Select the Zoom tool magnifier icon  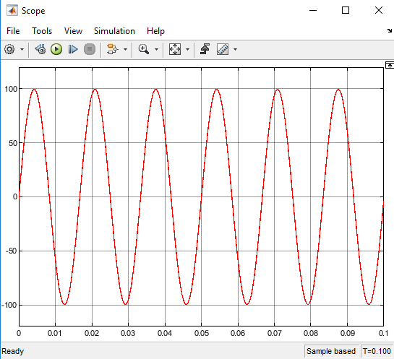143,49
